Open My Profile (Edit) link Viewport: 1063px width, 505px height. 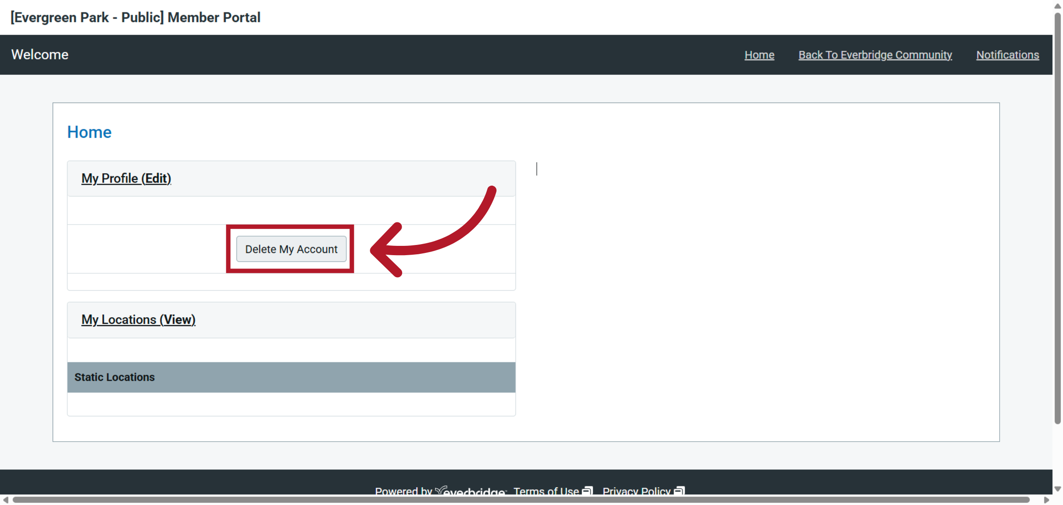point(126,178)
